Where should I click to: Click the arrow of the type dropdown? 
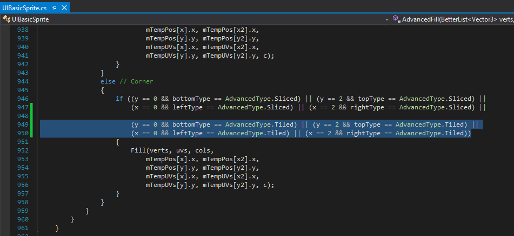click(386, 19)
